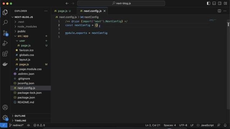Screen dimensions: 230x129
Task: Open package.json file
Action: click(x=31, y=97)
